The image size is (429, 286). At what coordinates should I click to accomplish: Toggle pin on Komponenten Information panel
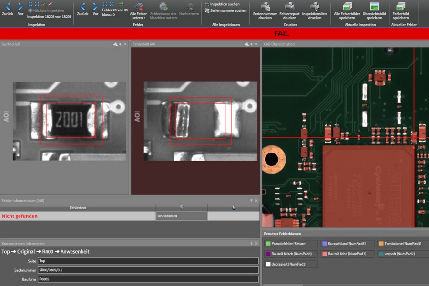coord(251,244)
